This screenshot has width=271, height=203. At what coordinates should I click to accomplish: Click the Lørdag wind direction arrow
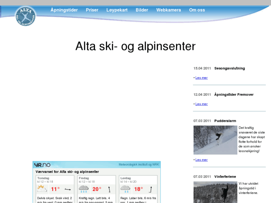[151, 189]
